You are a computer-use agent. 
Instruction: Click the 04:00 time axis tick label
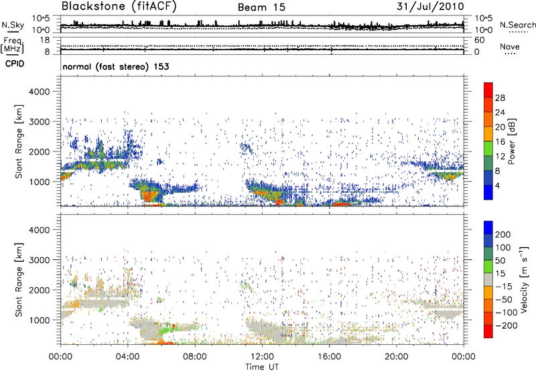[x=127, y=357]
